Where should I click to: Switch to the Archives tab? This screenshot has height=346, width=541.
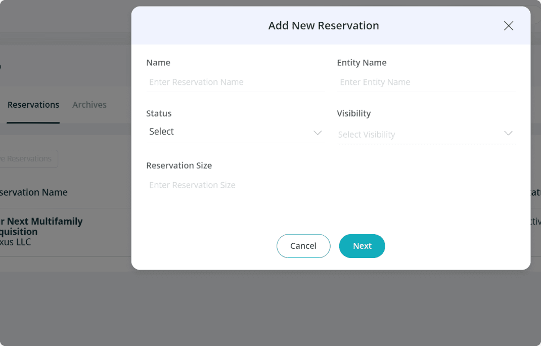tap(89, 105)
